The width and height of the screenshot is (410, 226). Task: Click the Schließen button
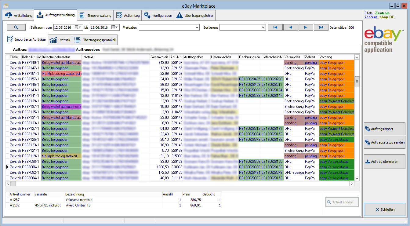click(x=385, y=210)
